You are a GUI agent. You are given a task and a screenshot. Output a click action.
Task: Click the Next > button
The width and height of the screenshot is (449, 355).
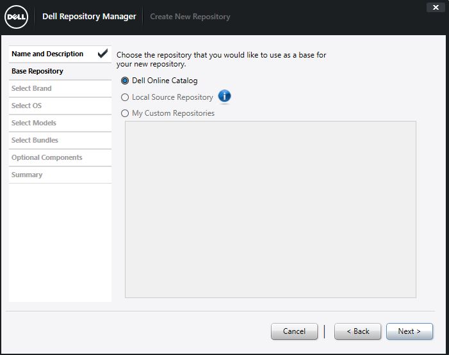[409, 331]
